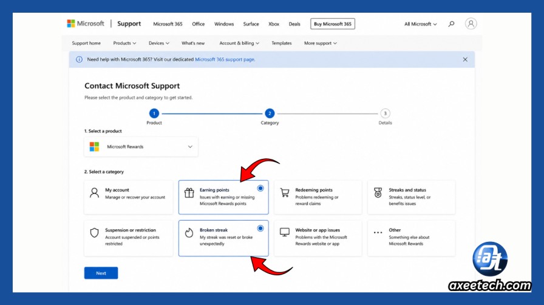Go to Support home

point(86,43)
